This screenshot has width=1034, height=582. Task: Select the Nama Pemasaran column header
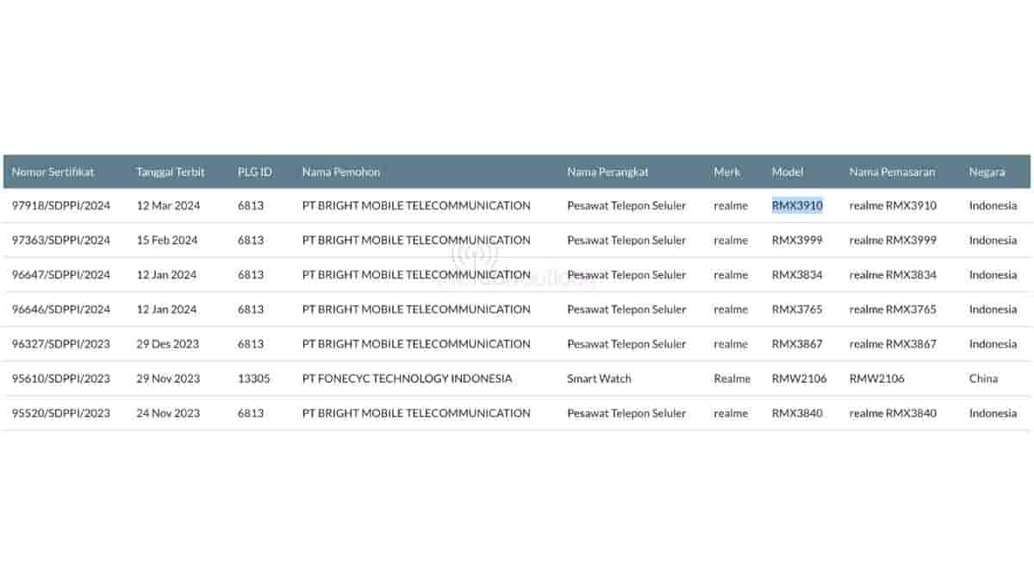891,172
